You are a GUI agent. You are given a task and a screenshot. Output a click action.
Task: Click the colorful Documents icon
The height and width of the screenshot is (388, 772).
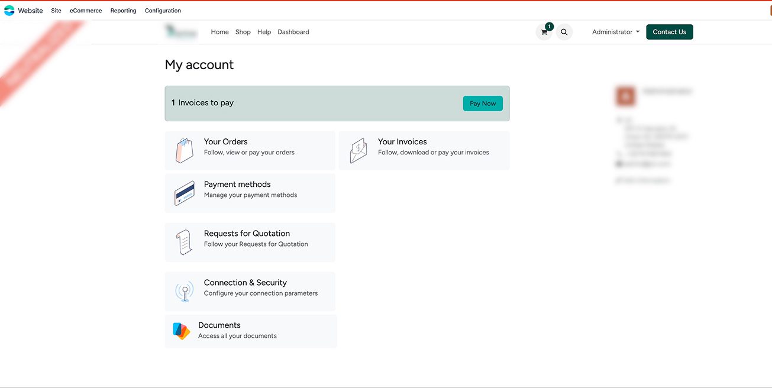181,331
